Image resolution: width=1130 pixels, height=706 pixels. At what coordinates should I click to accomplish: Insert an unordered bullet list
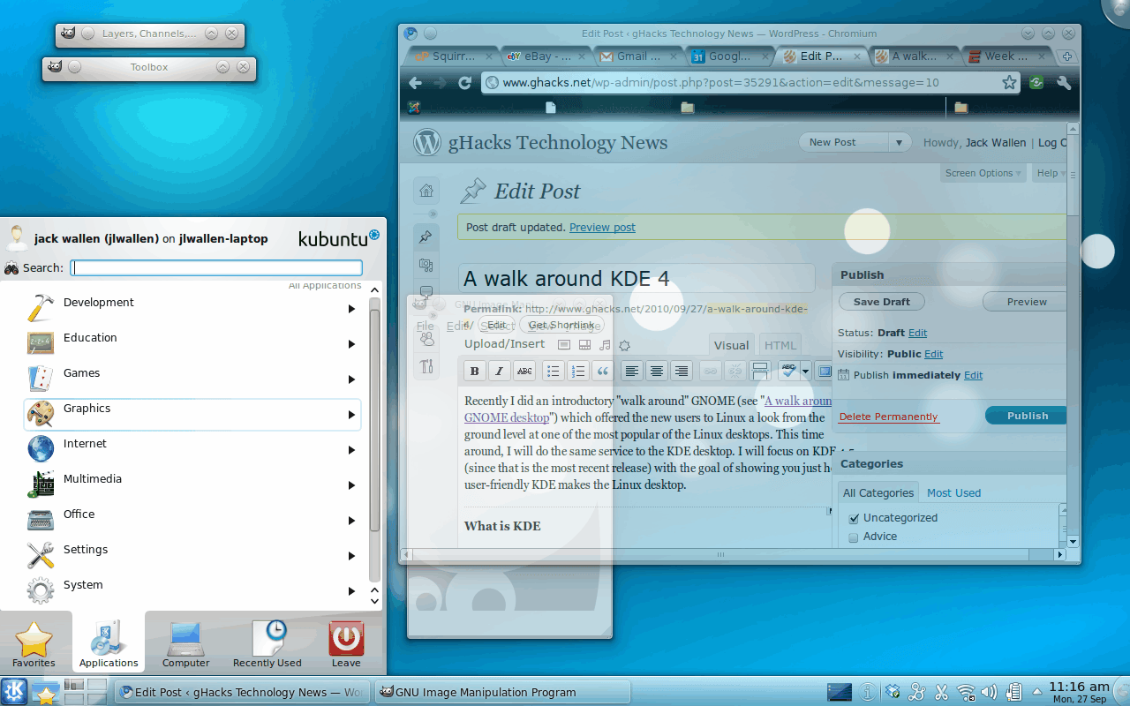[554, 371]
